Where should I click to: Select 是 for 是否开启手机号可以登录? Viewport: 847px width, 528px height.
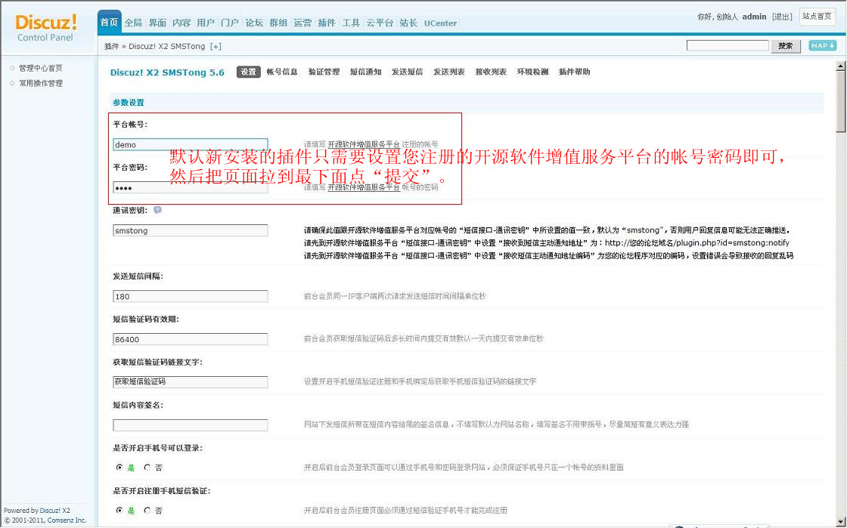pos(119,468)
